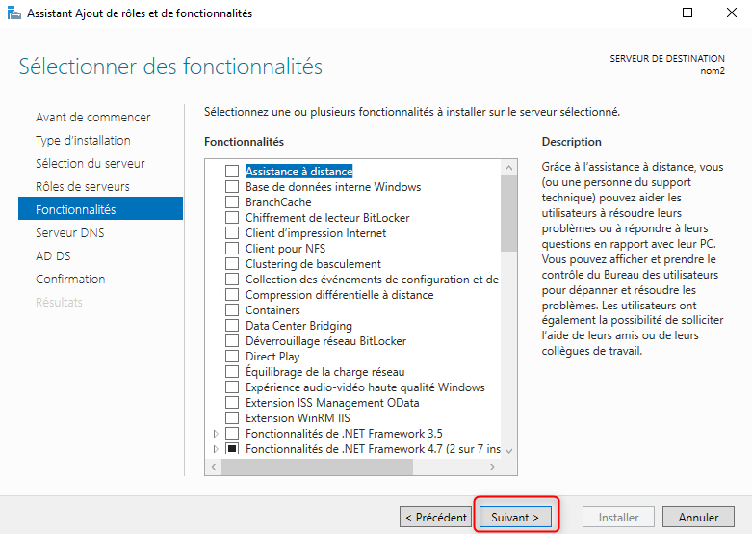Tick the Data Center Bridging checkbox

[x=232, y=326]
